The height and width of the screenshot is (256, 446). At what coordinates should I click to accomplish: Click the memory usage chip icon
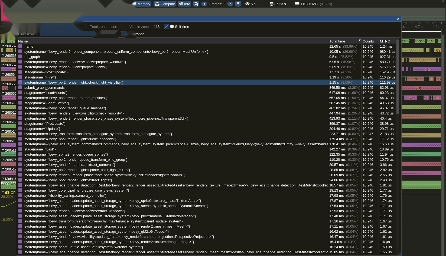pyautogui.click(x=297, y=4)
